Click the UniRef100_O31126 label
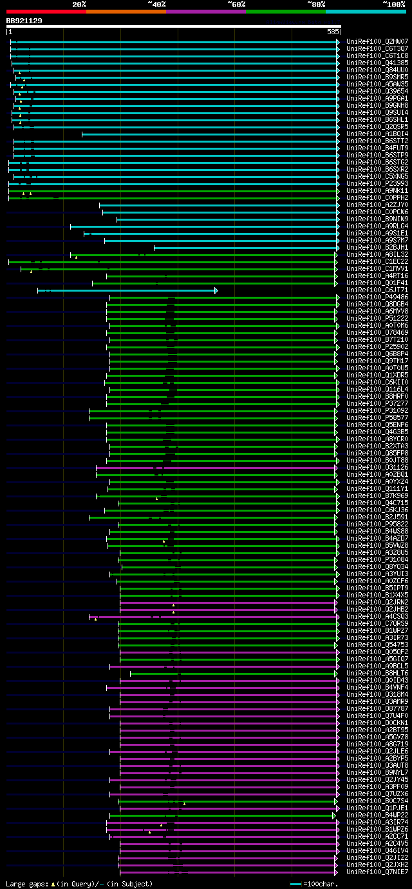The image size is (412, 889). 377,467
